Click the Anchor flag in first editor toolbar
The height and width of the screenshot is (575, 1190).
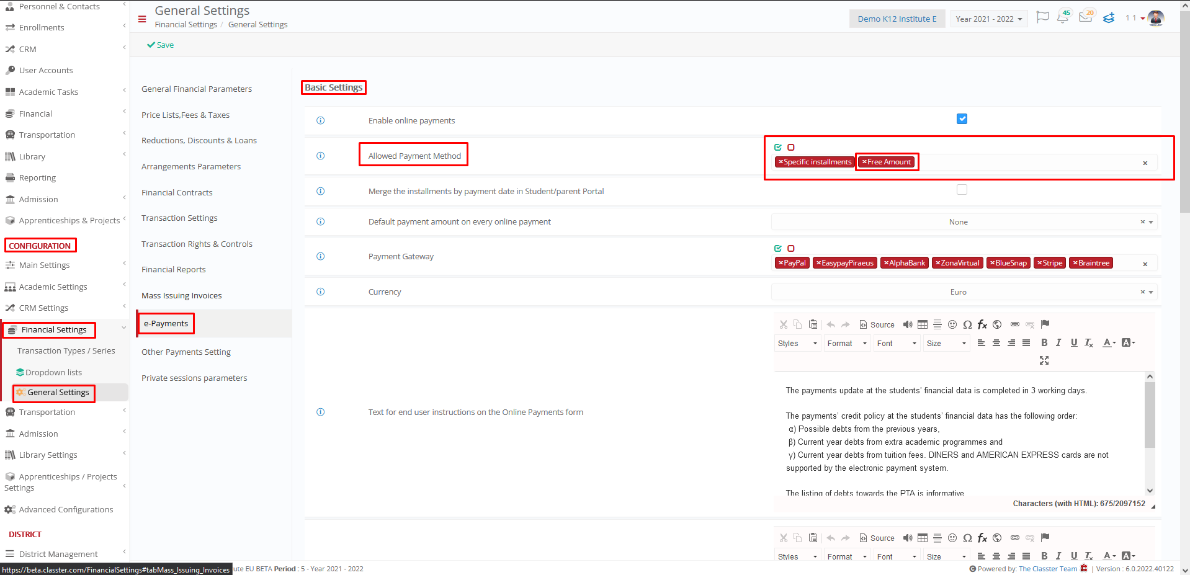pyautogui.click(x=1045, y=324)
